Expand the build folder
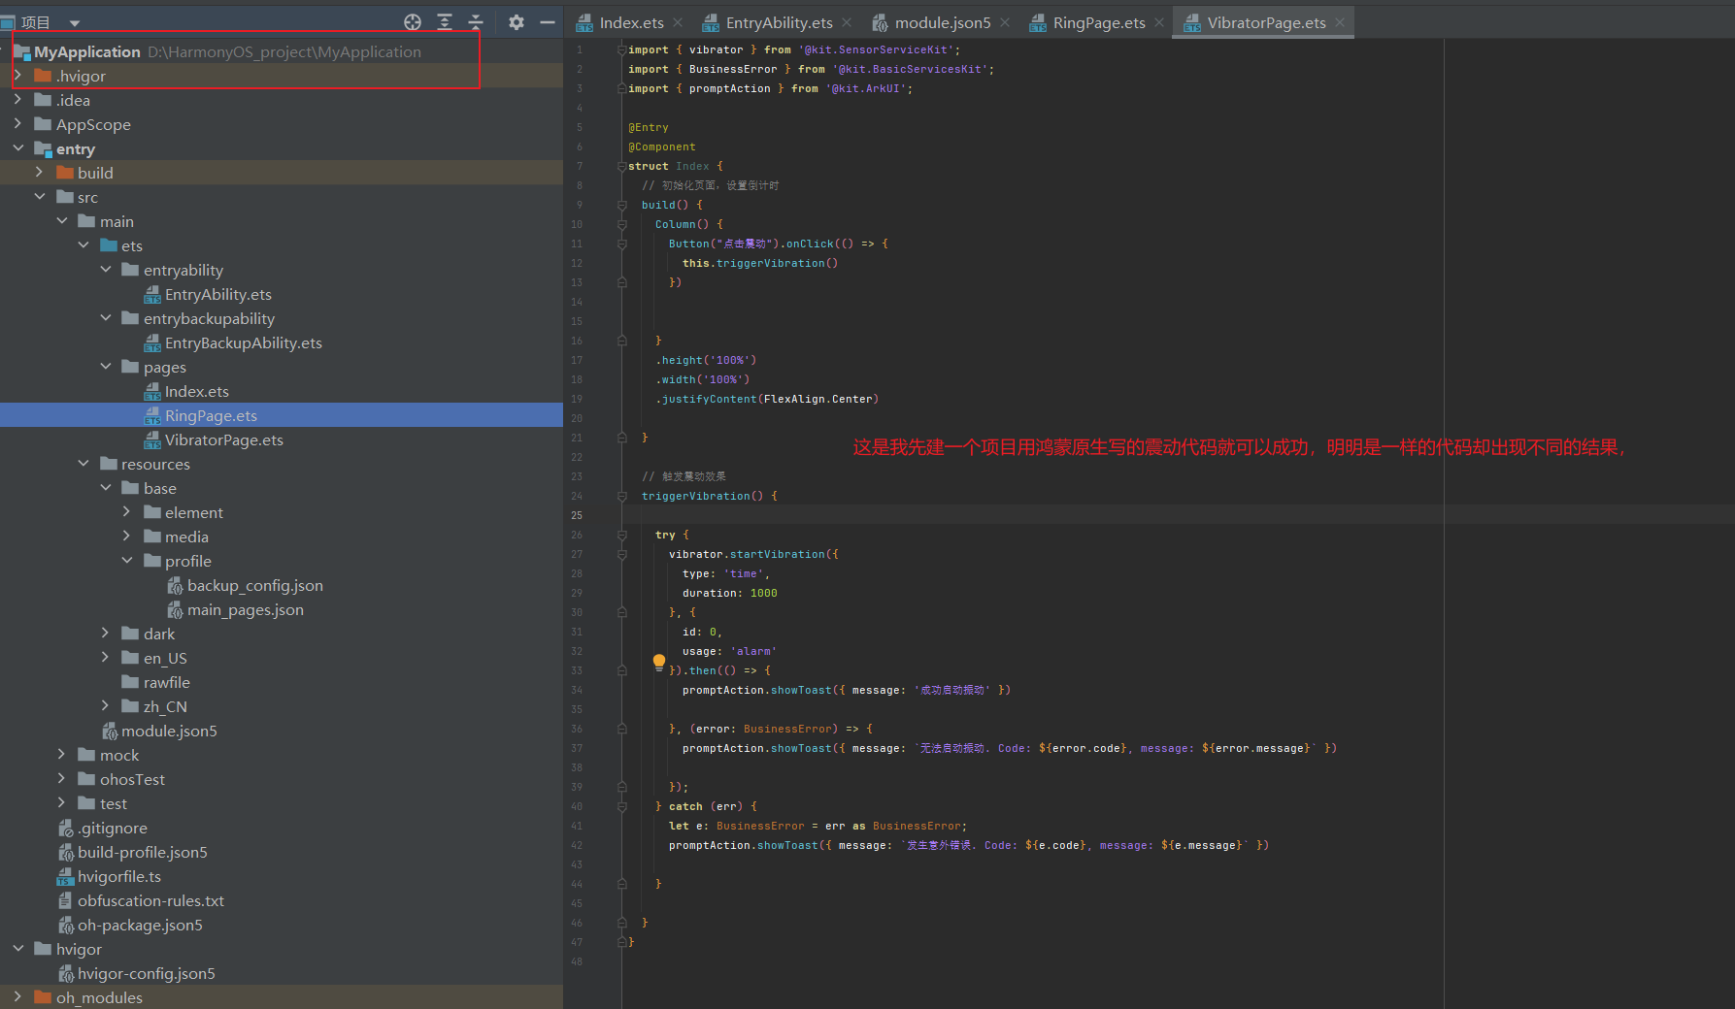1735x1009 pixels. point(40,173)
